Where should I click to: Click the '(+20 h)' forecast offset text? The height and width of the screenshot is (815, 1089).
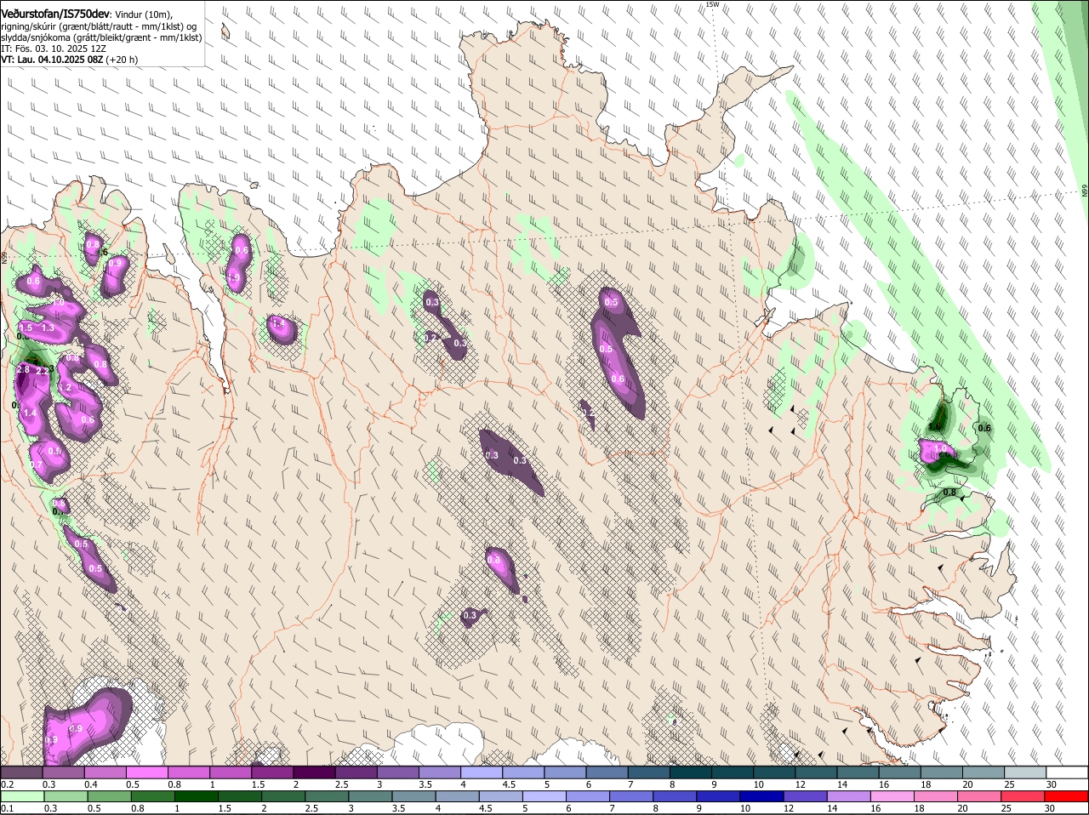123,60
